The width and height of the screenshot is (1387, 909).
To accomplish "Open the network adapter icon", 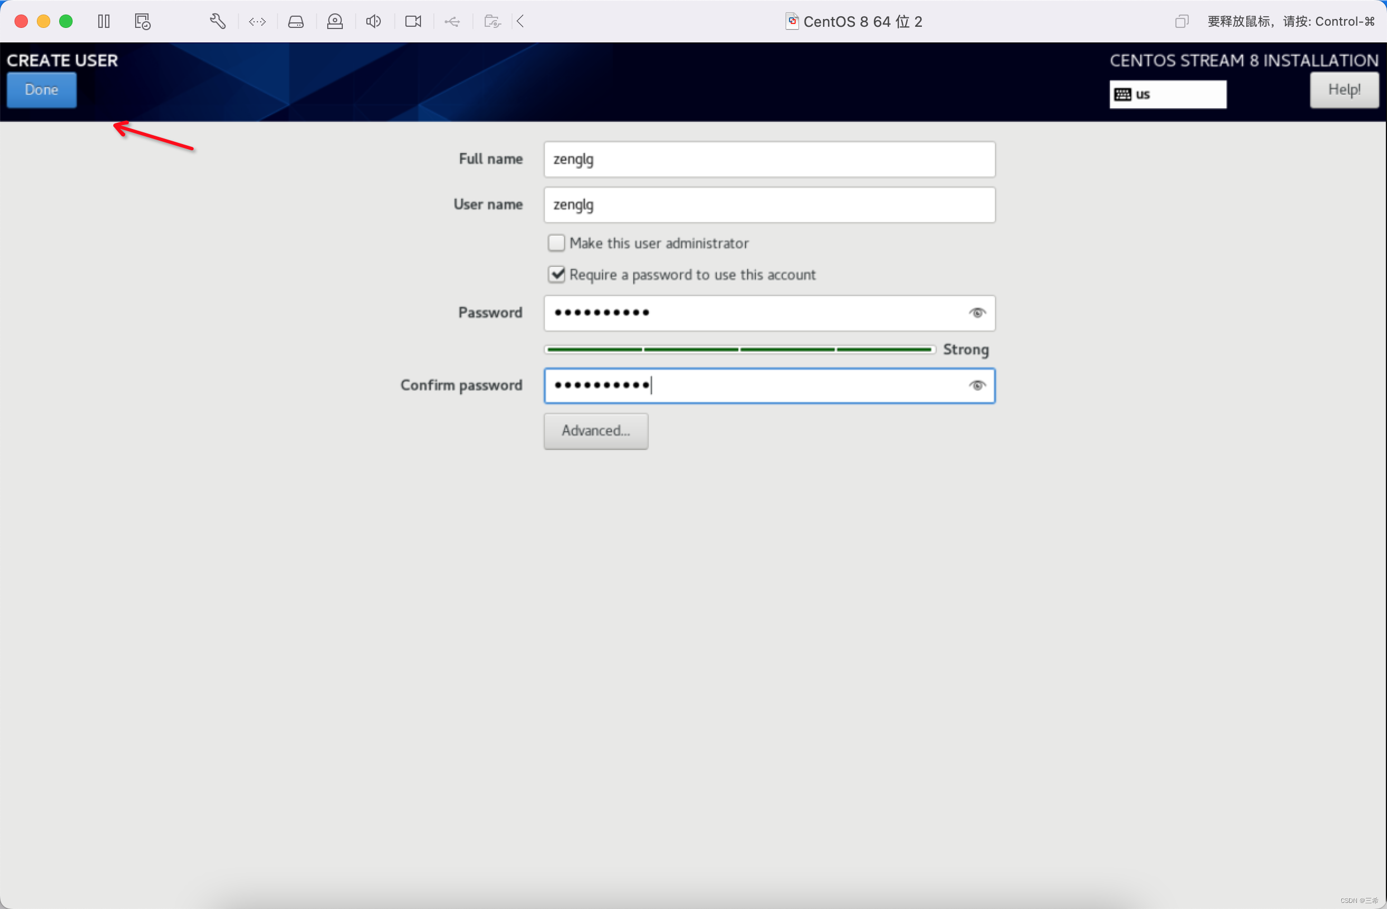I will (257, 21).
